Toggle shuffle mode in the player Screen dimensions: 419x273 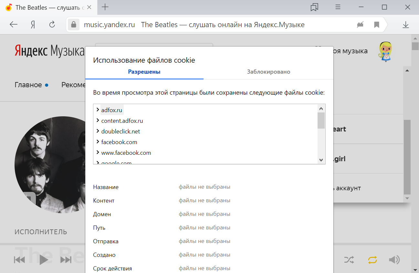[x=349, y=259]
